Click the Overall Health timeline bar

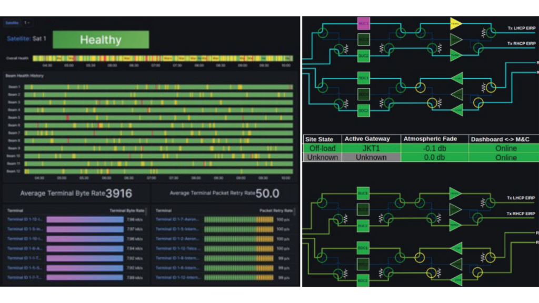tap(163, 58)
